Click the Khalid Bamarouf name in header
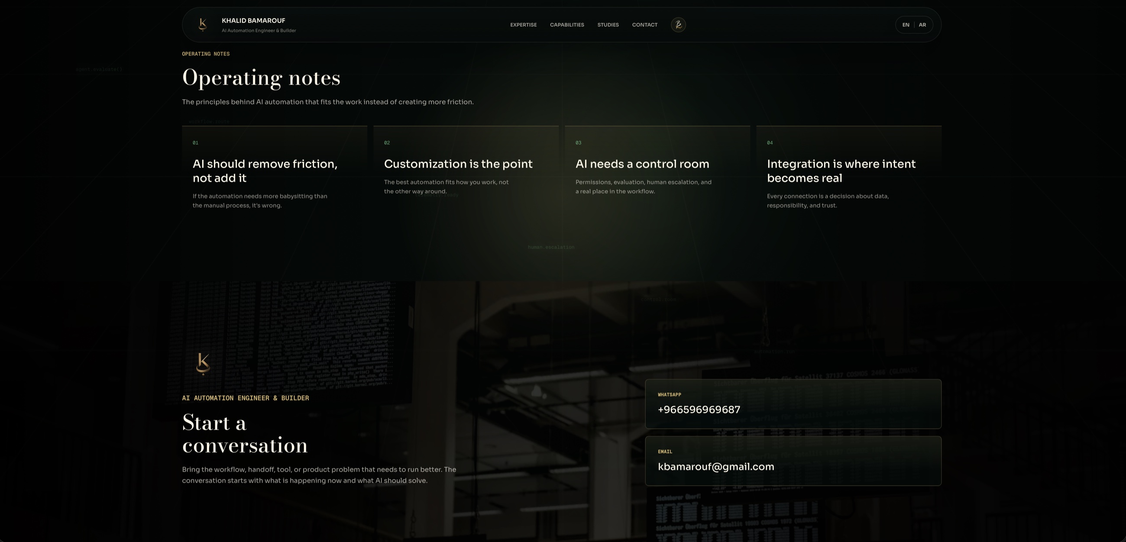The width and height of the screenshot is (1126, 542). [x=253, y=20]
